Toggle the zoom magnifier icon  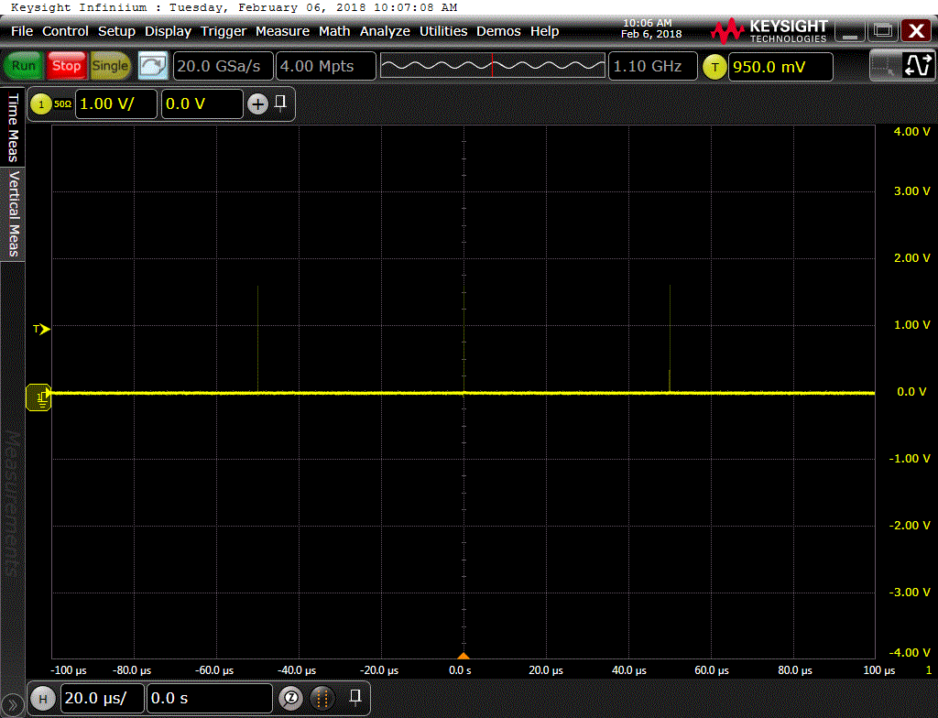tap(291, 698)
